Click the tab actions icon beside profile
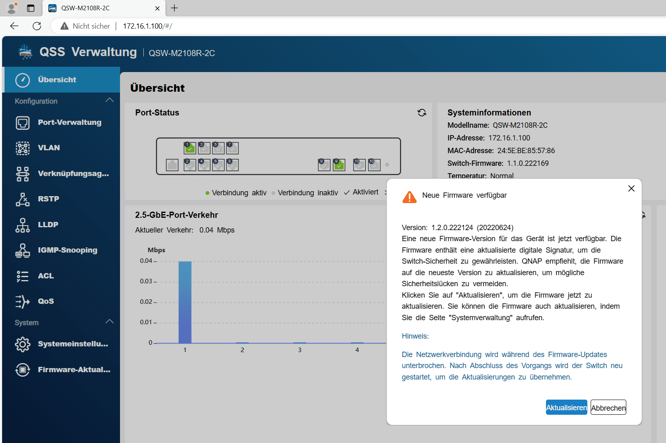666x443 pixels. [x=31, y=8]
